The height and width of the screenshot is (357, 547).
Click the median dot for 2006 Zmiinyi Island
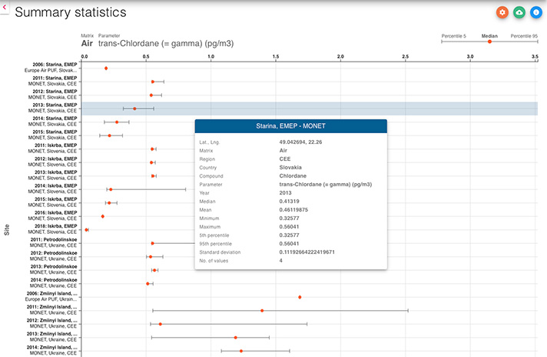pyautogui.click(x=300, y=297)
